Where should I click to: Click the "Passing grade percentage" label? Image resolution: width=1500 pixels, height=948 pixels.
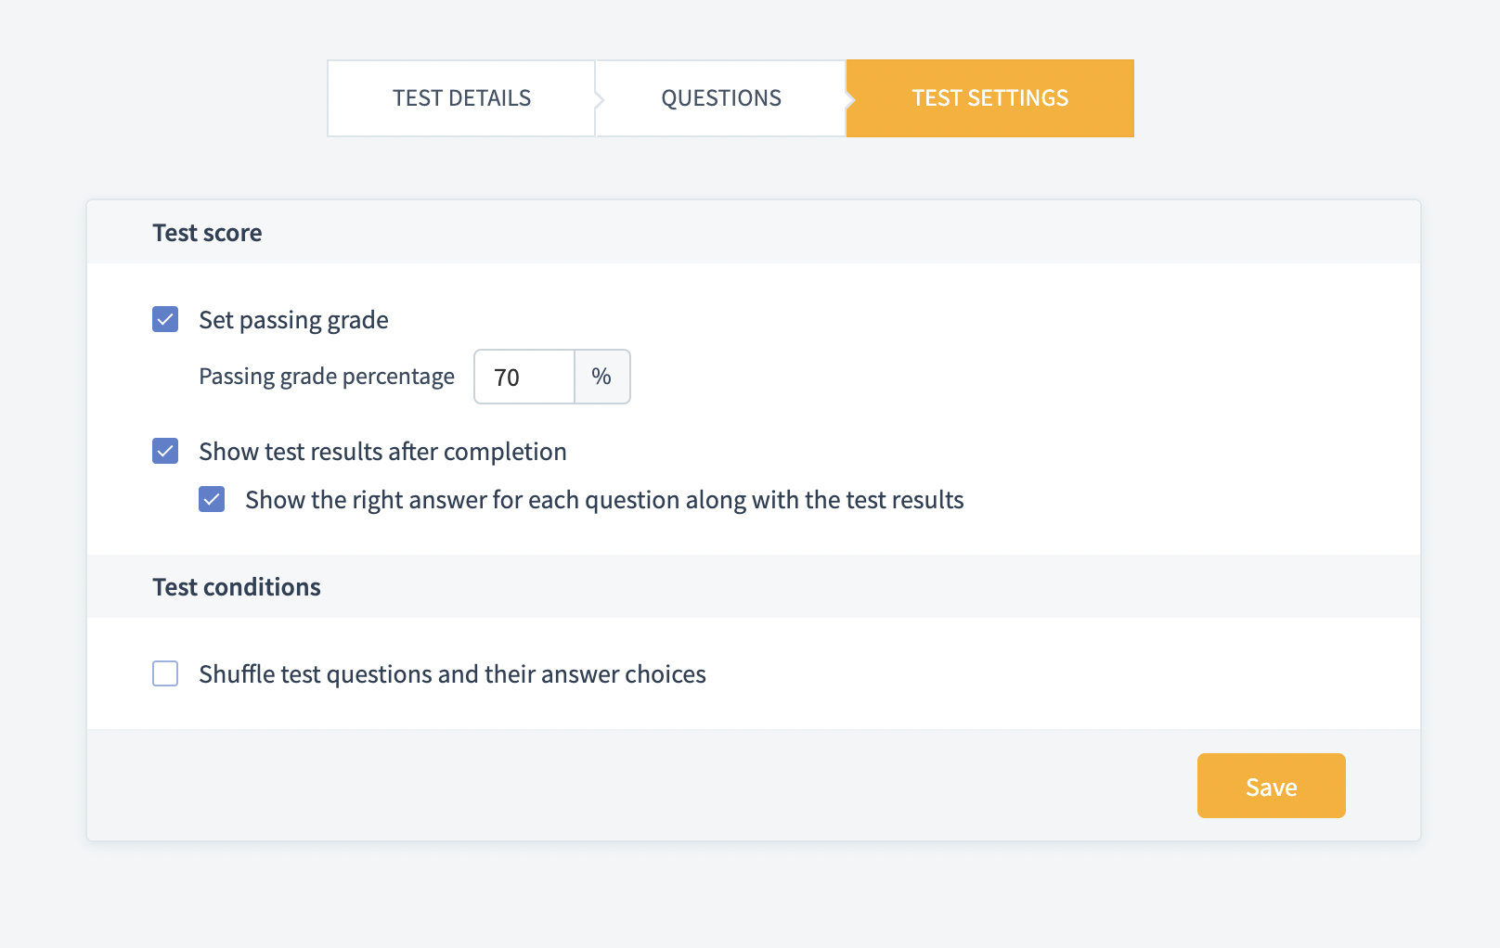click(327, 377)
